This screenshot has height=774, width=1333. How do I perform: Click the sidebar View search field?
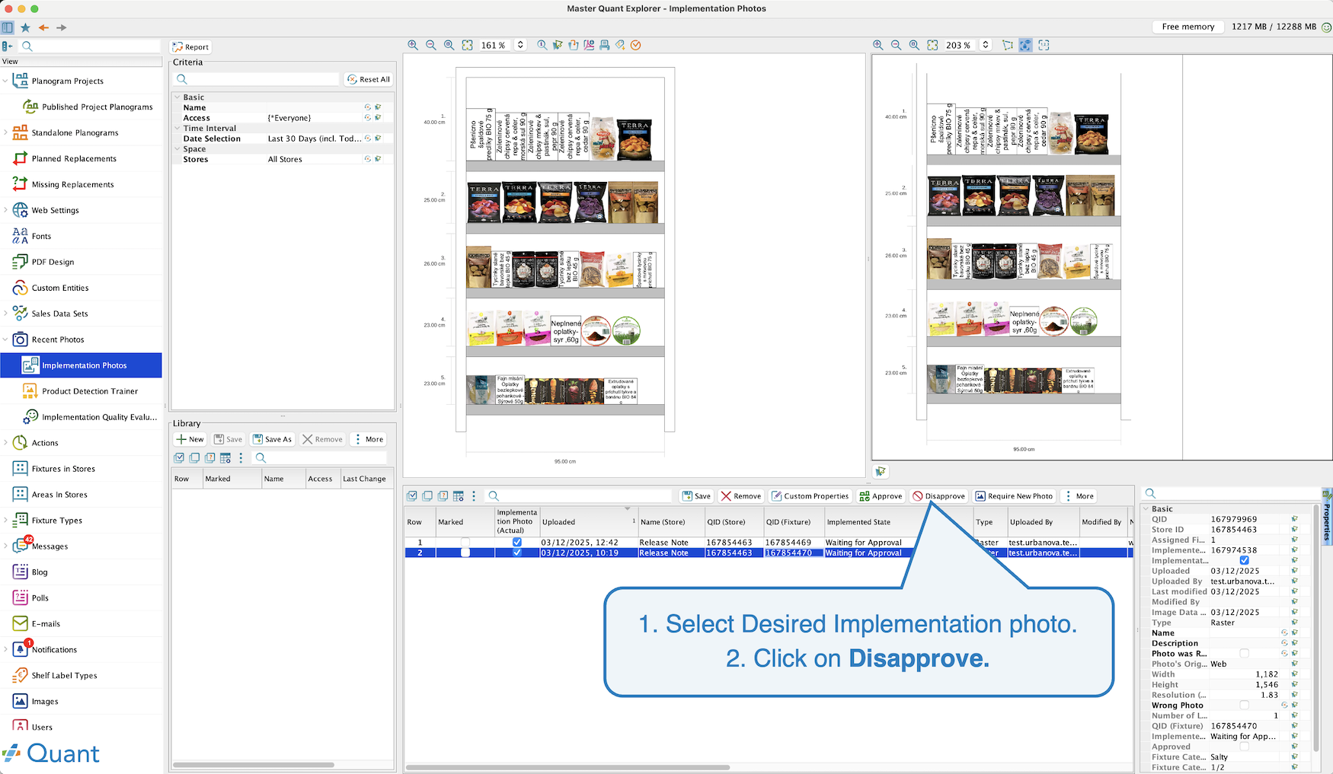coord(91,46)
